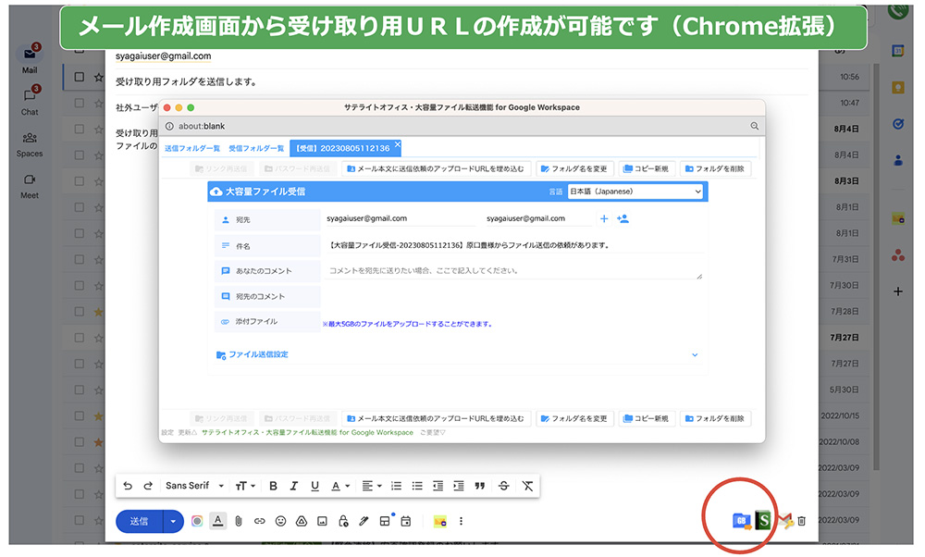
Task: Apply quote formatting
Action: [480, 486]
